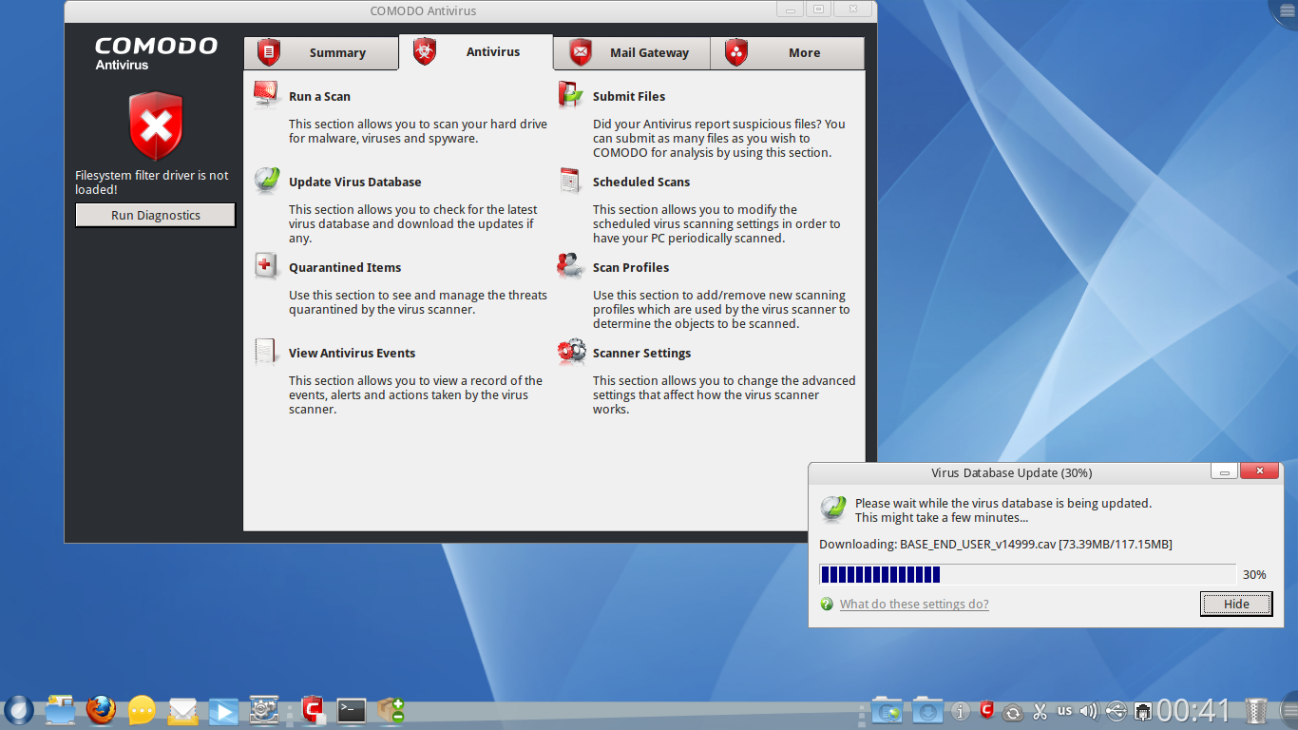Open the 'What do these settings do?' link
Image resolution: width=1298 pixels, height=730 pixels.
coord(914,604)
